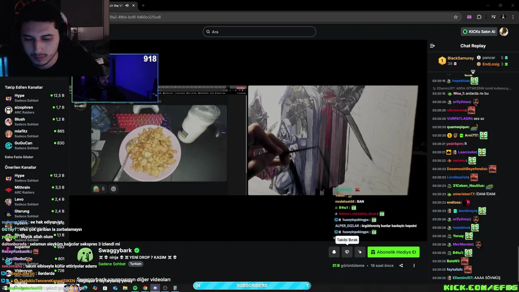The height and width of the screenshot is (292, 519).
Task: Click DosemealtiBeyefendisi username in chat
Action: click(467, 169)
